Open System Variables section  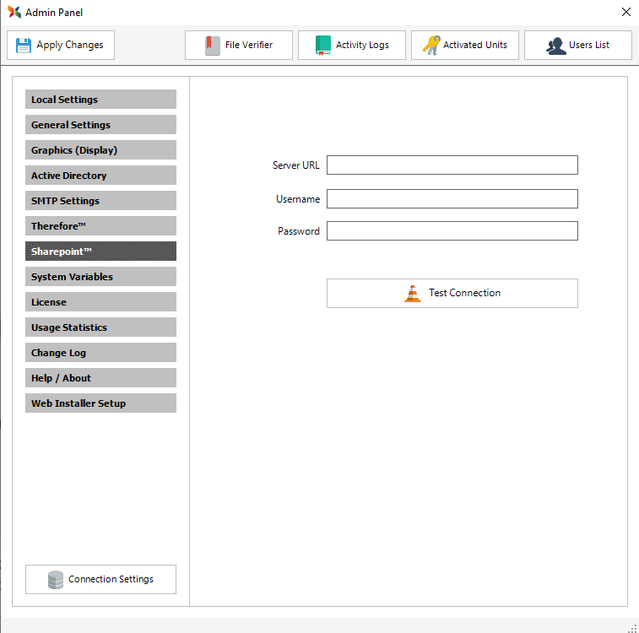click(100, 277)
